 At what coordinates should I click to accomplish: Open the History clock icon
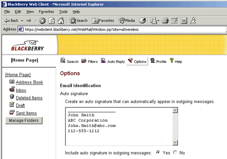point(142,21)
